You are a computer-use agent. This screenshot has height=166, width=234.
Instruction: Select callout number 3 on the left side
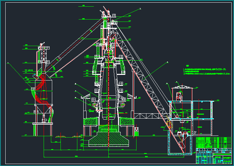[x=8, y=63]
